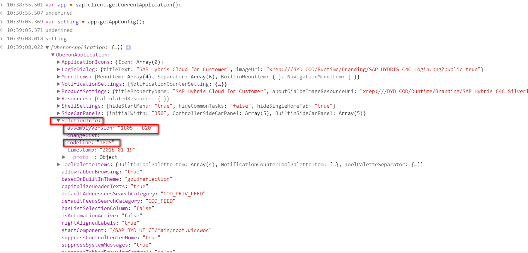Expand the NotificationSettings property
This screenshot has height=253, width=528.
tap(58, 84)
